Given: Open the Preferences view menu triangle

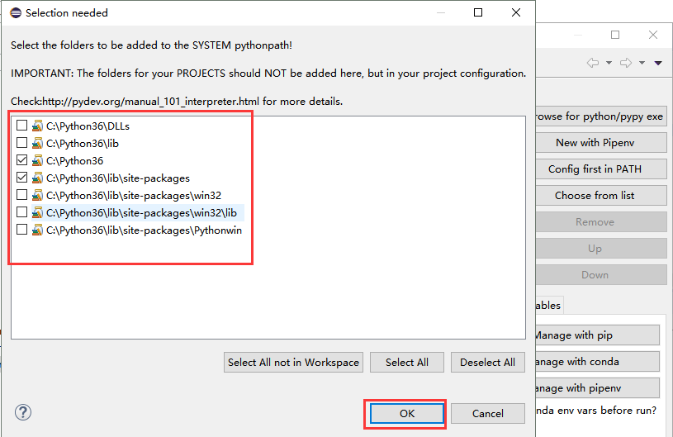Looking at the screenshot, I should (x=658, y=63).
